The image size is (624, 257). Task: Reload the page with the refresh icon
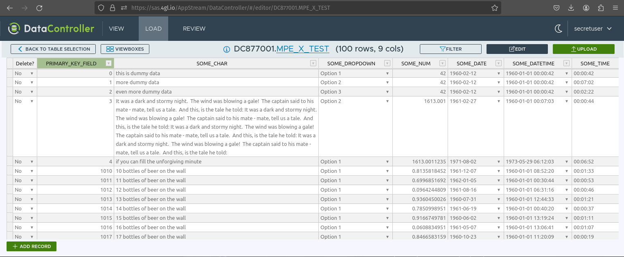point(39,8)
